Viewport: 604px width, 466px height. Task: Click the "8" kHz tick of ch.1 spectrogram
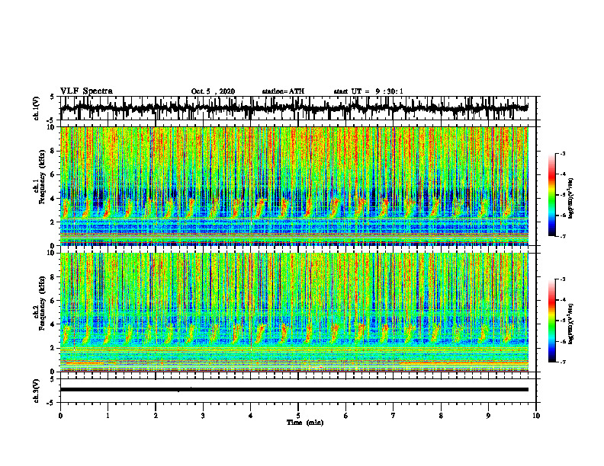click(54, 151)
